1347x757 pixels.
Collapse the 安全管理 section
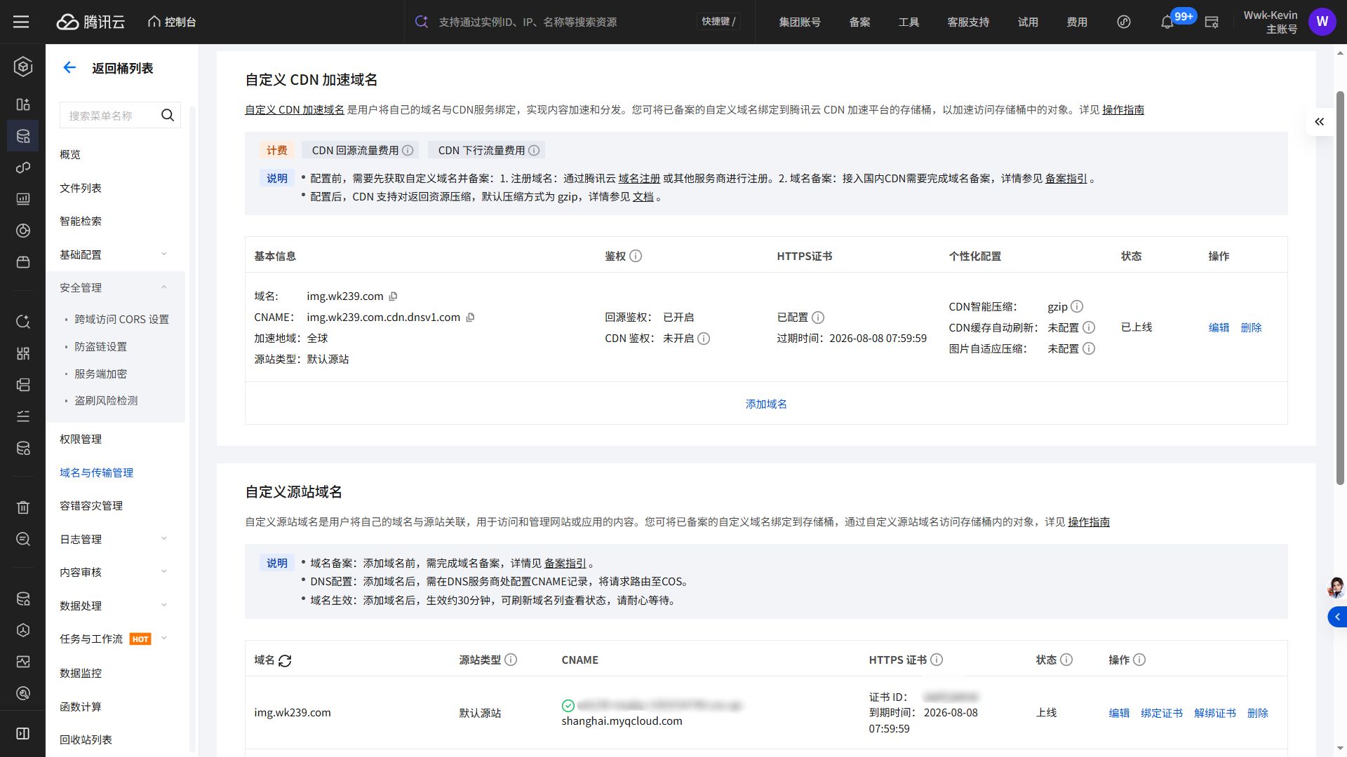pyautogui.click(x=114, y=287)
